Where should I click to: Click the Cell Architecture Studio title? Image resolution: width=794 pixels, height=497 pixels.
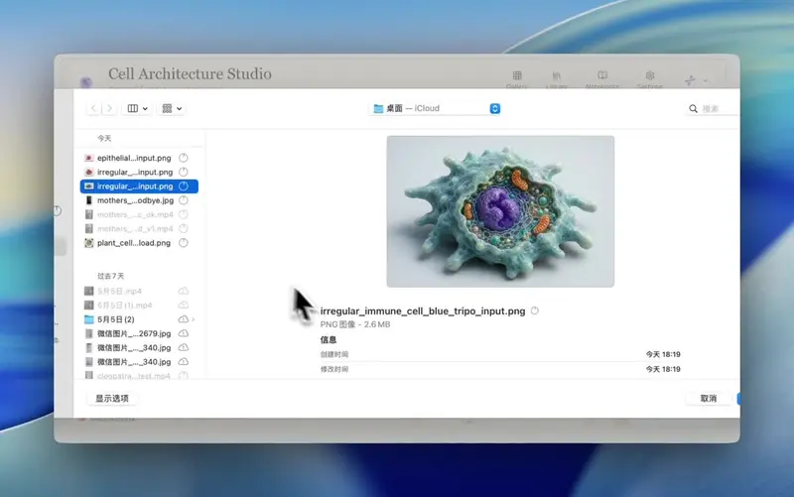pos(190,73)
